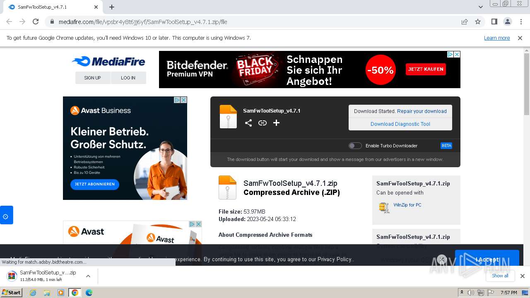The width and height of the screenshot is (530, 298).
Task: Bookmark this page with the star icon
Action: (x=478, y=22)
